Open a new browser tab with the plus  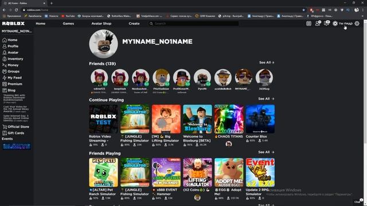pos(52,3)
